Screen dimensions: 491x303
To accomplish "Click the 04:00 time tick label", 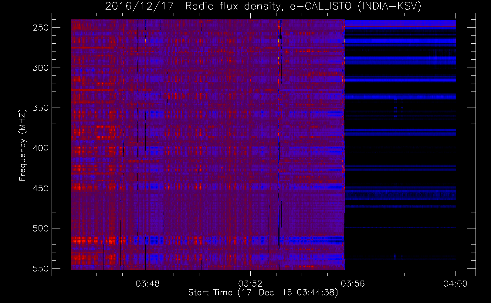I will (455, 284).
